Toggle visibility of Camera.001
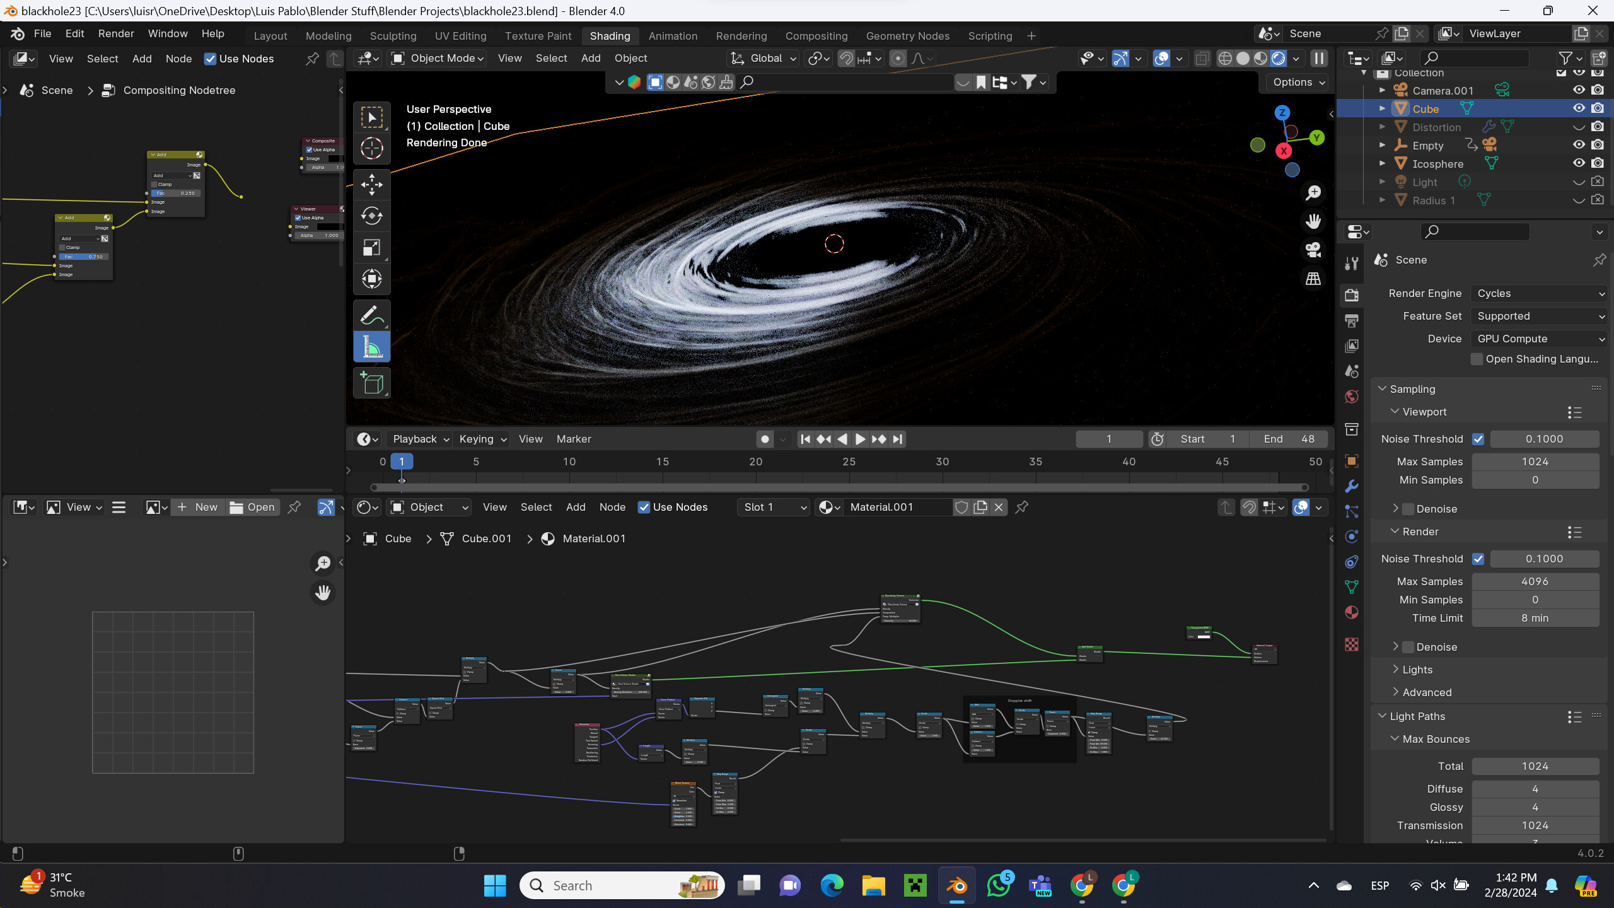The width and height of the screenshot is (1614, 908). pyautogui.click(x=1579, y=90)
